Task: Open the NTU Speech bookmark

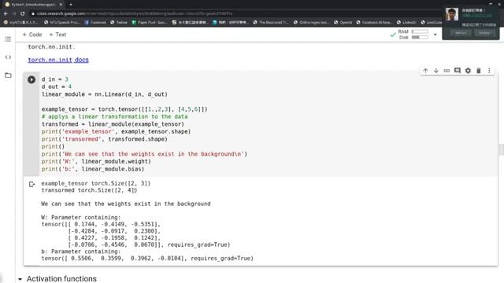Action: 61,22
